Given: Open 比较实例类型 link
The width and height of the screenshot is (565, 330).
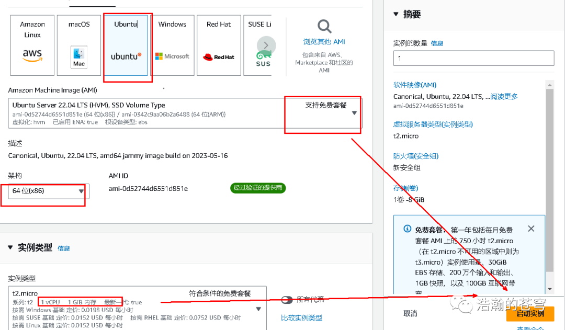Looking at the screenshot, I should pyautogui.click(x=301, y=318).
